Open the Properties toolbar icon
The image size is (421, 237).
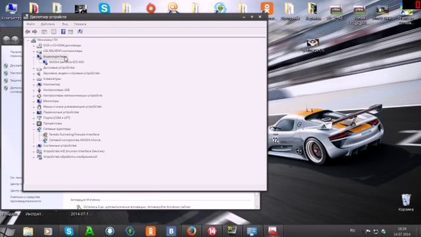(x=54, y=32)
